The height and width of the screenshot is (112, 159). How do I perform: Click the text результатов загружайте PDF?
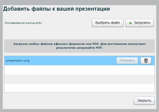pyautogui.click(x=79, y=48)
